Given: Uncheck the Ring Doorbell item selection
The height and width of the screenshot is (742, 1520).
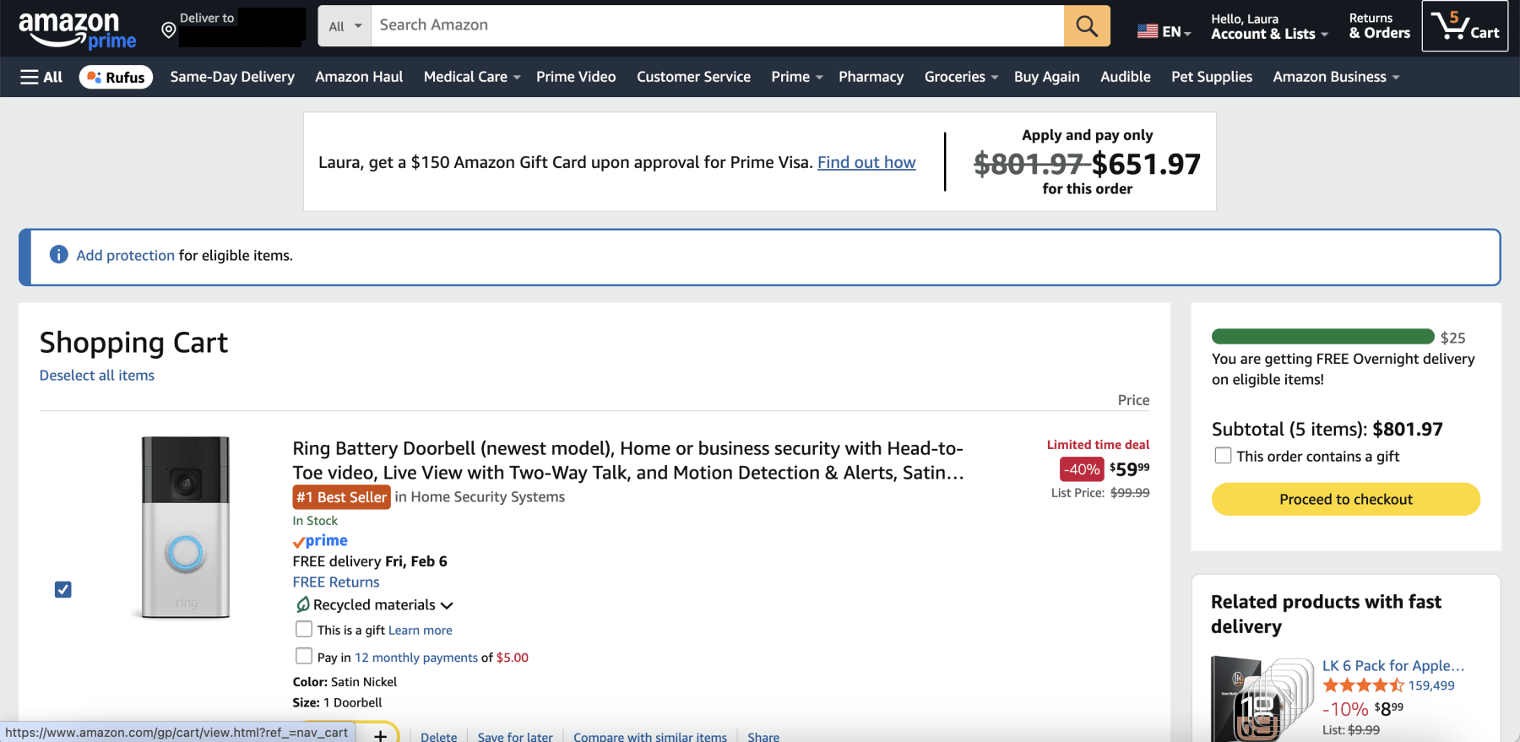Looking at the screenshot, I should coord(62,589).
